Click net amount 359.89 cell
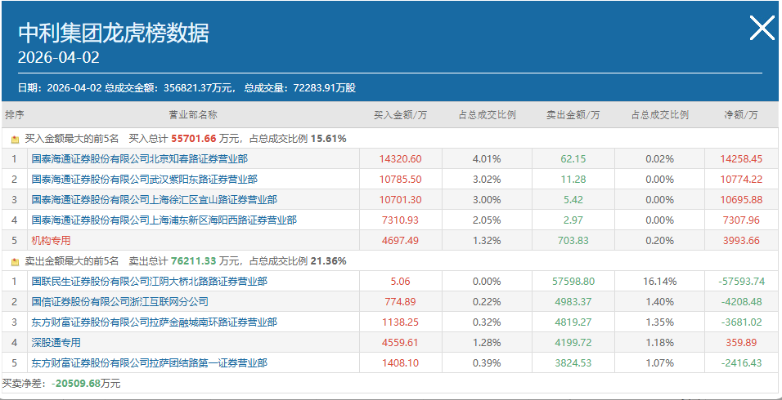Viewport: 782px width, 400px height. [x=741, y=343]
